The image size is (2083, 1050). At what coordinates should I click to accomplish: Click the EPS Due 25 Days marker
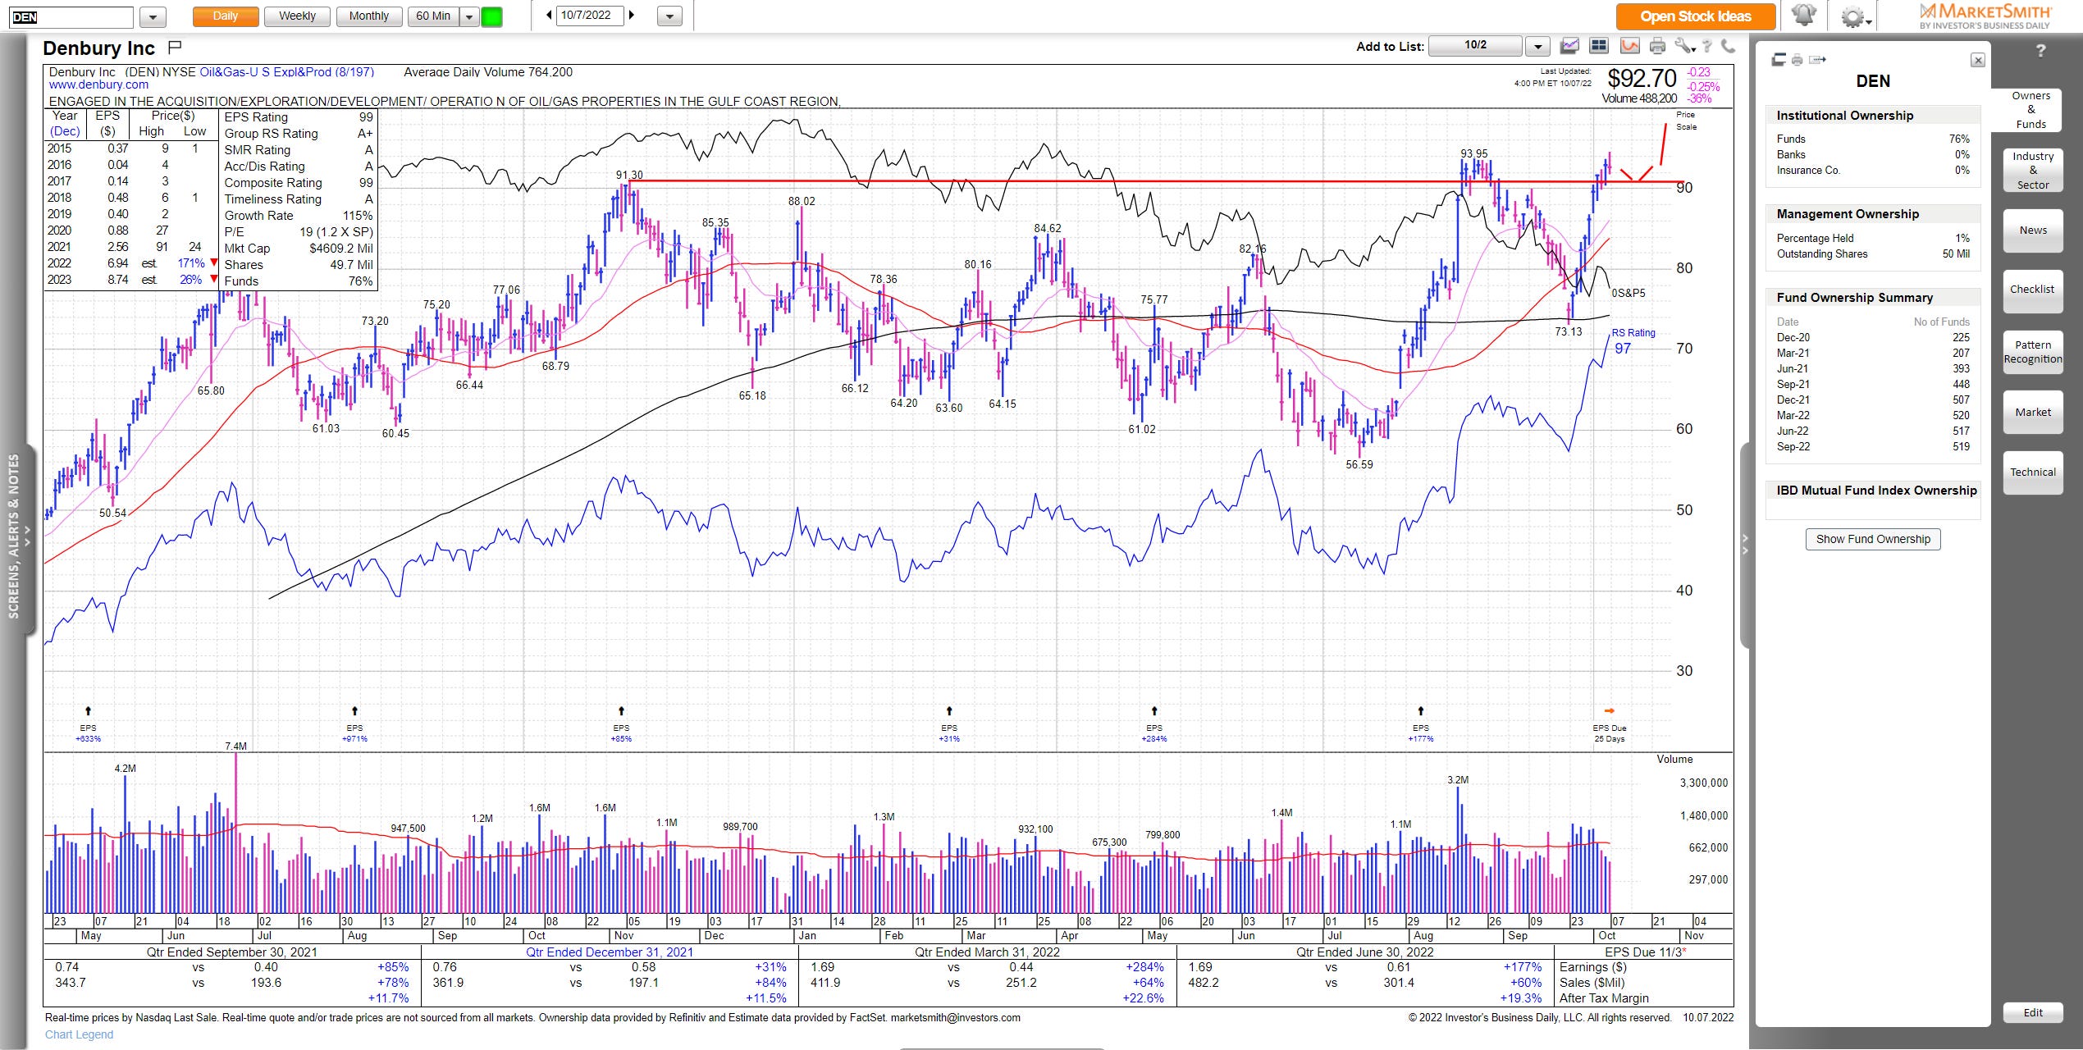coord(1610,725)
